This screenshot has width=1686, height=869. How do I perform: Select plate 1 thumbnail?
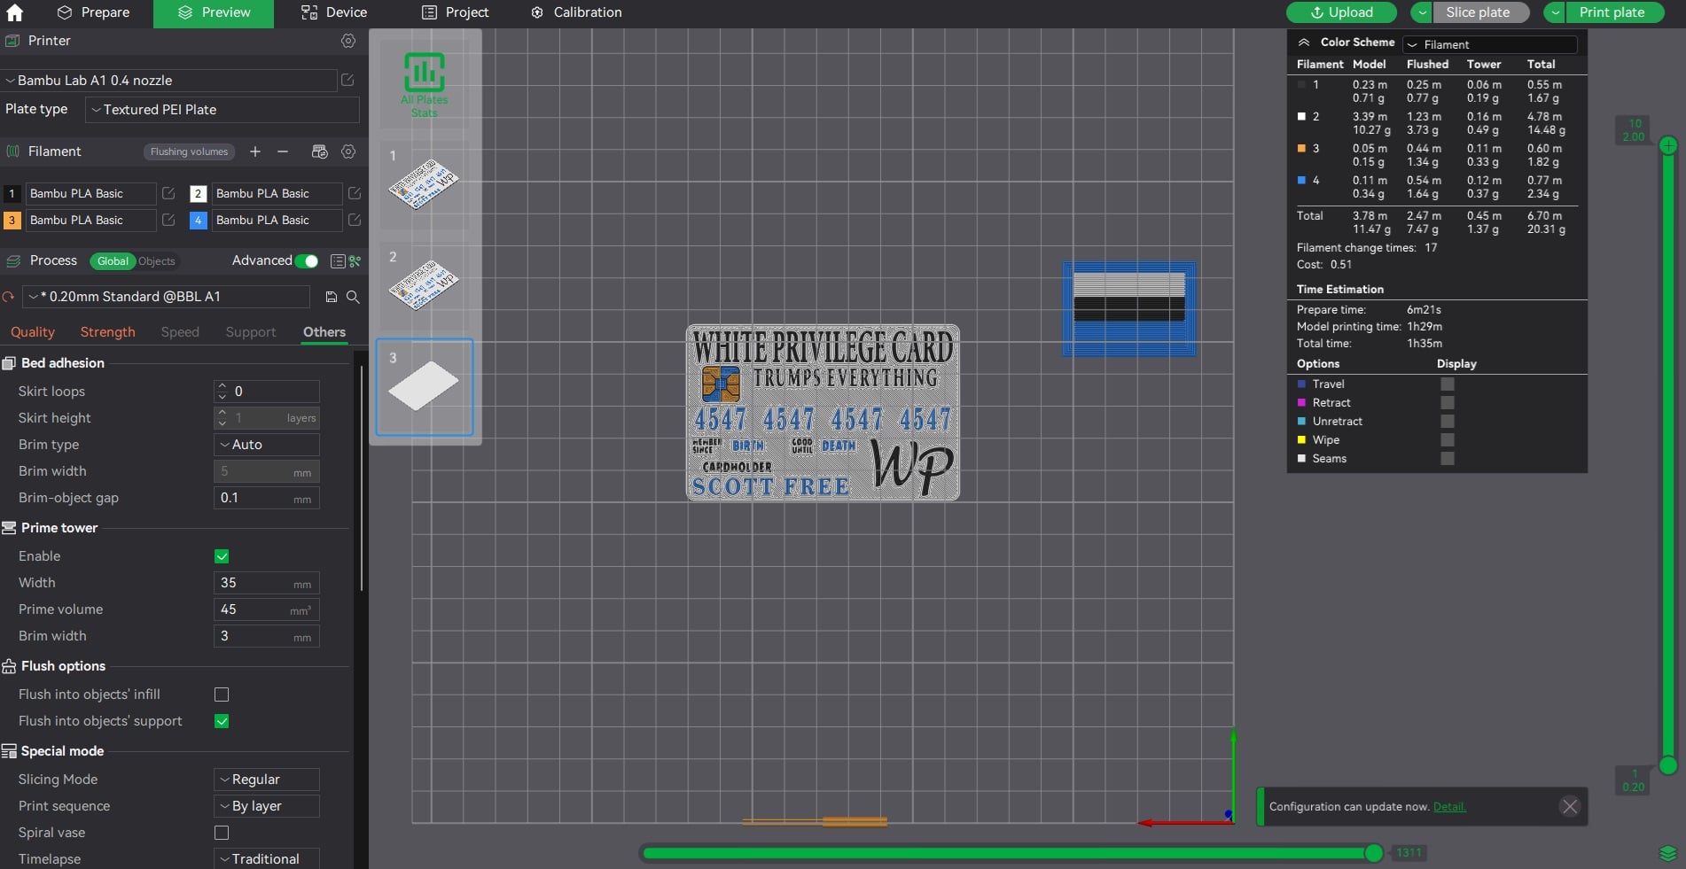pyautogui.click(x=425, y=184)
